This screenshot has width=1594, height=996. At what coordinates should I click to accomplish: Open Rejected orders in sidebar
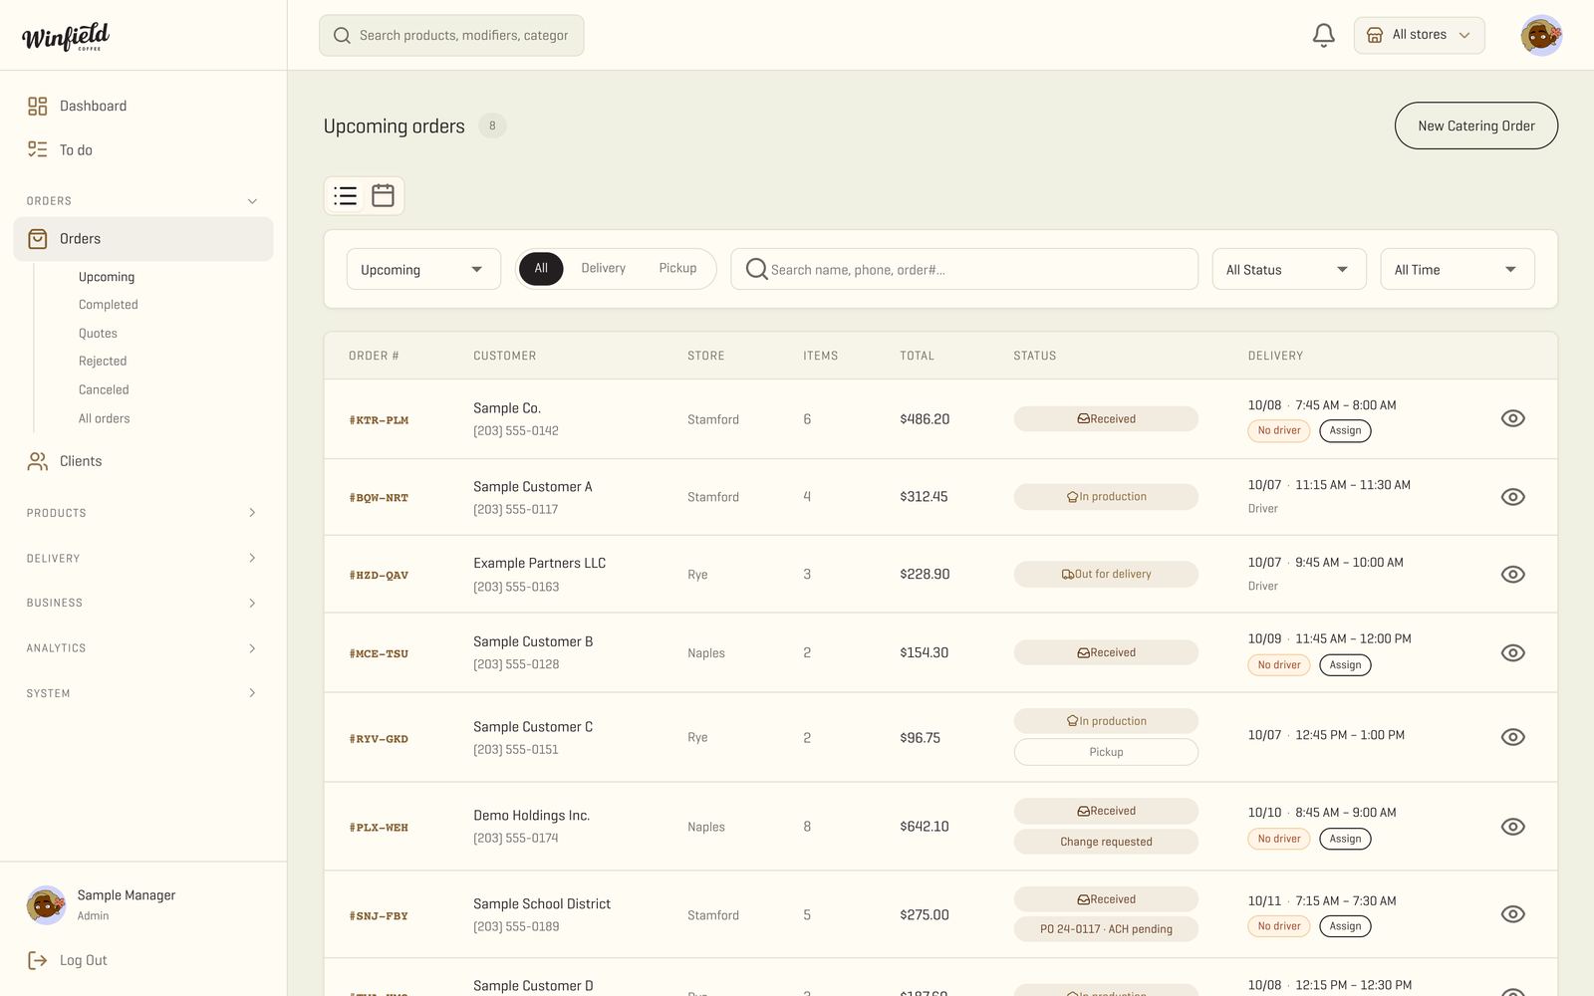[x=103, y=362]
